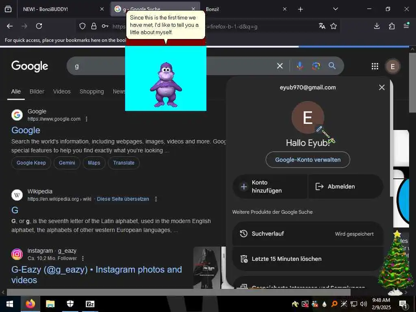The height and width of the screenshot is (312, 416).
Task: Open options dots for google.com result
Action: pyautogui.click(x=87, y=119)
